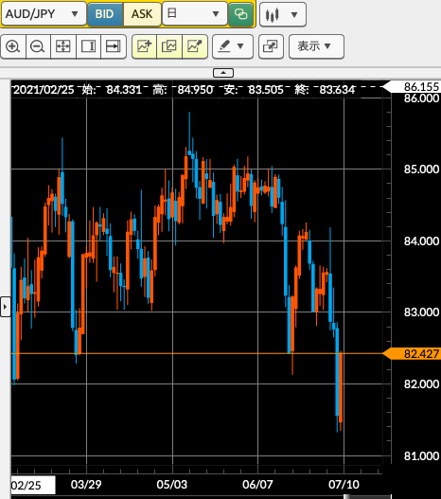Viewport: 441px width, 499px height.
Task: Click the chart with arrow export icon
Action: [x=195, y=46]
